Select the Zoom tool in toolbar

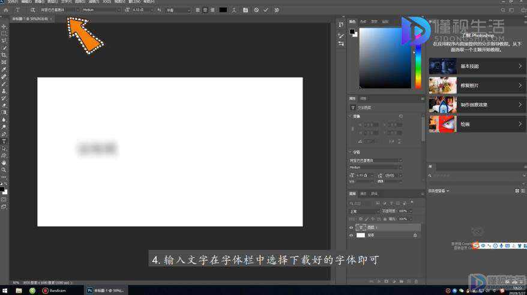coord(4,170)
